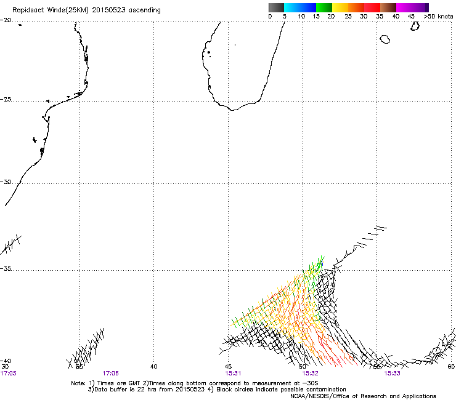Click the longitude label '60'
The height and width of the screenshot is (400, 456).
tap(451, 367)
